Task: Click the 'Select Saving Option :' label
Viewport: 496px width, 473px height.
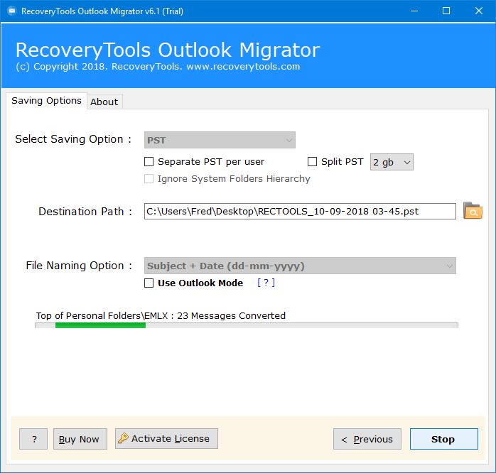Action: (x=73, y=139)
